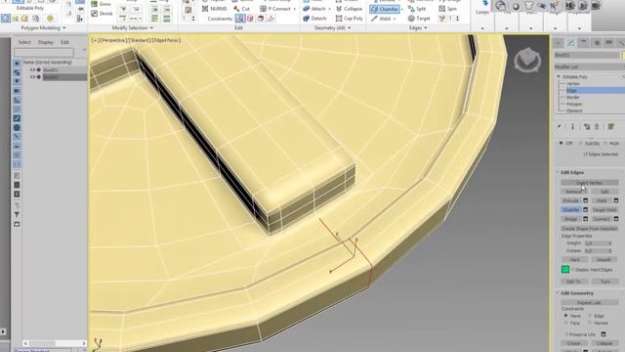
Task: Open the Modifier List dropdown
Action: click(x=589, y=66)
